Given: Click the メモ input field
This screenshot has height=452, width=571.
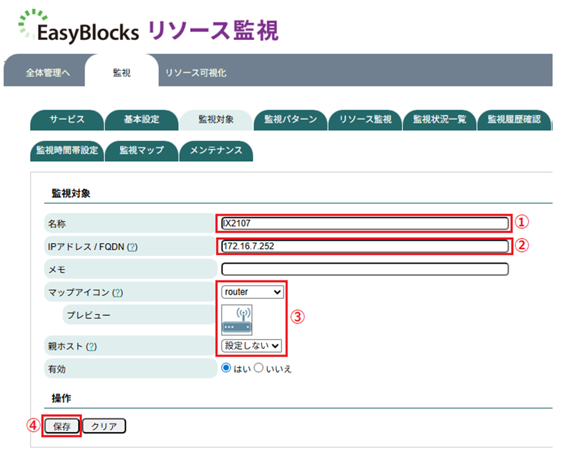Looking at the screenshot, I should point(365,269).
